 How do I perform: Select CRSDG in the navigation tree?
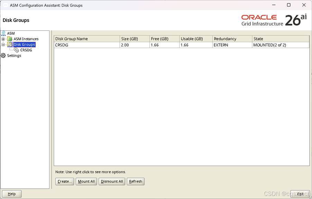[26, 50]
